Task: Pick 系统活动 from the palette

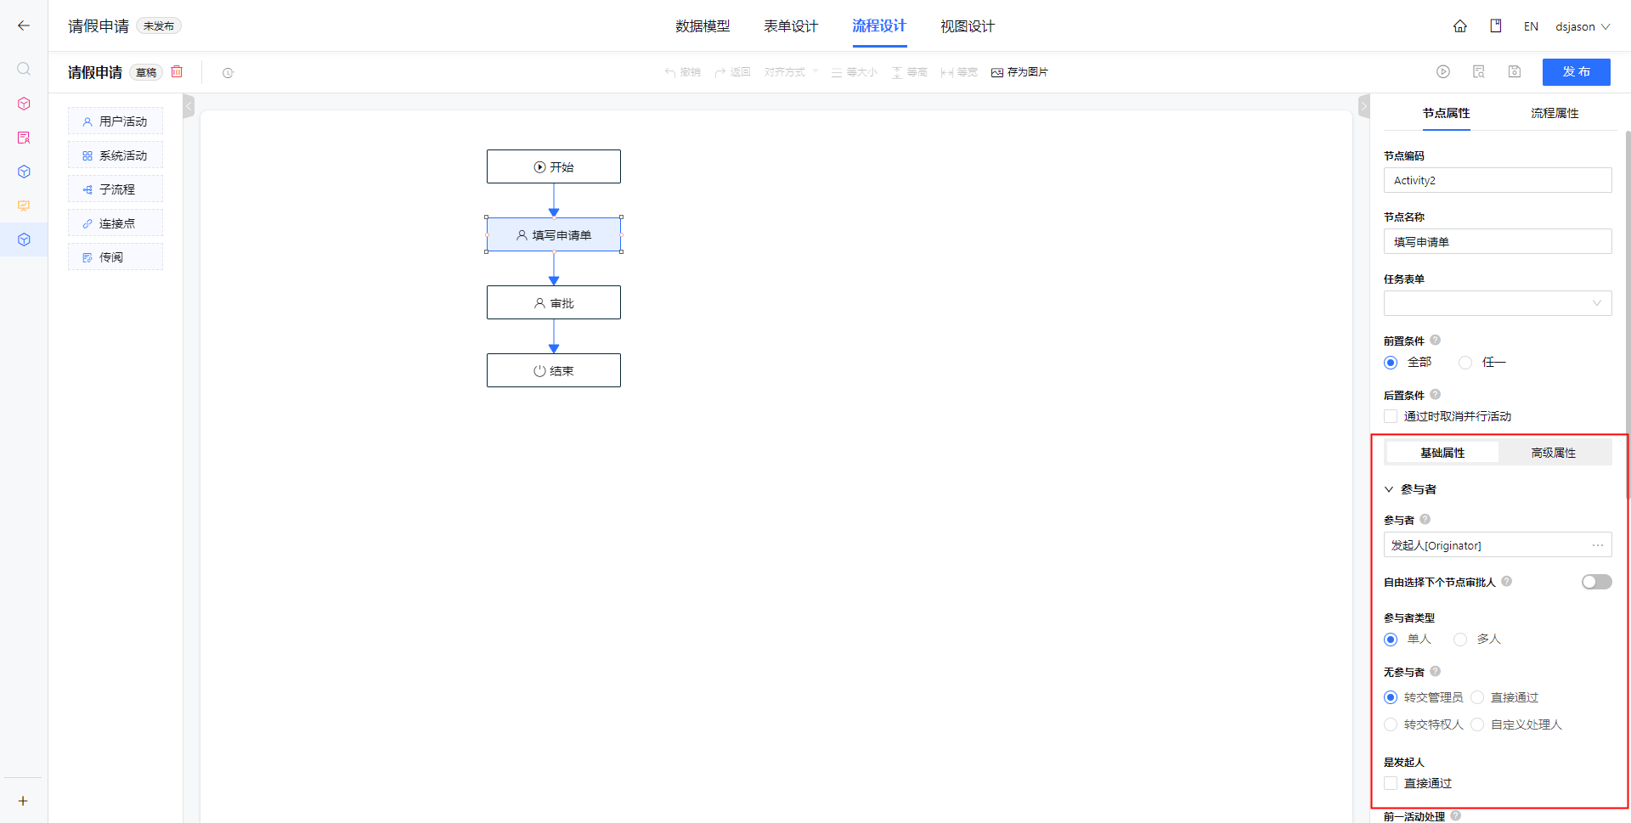Action: [116, 155]
